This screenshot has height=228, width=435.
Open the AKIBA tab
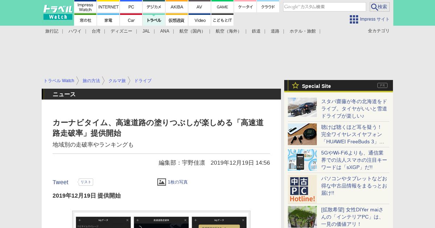pyautogui.click(x=177, y=7)
